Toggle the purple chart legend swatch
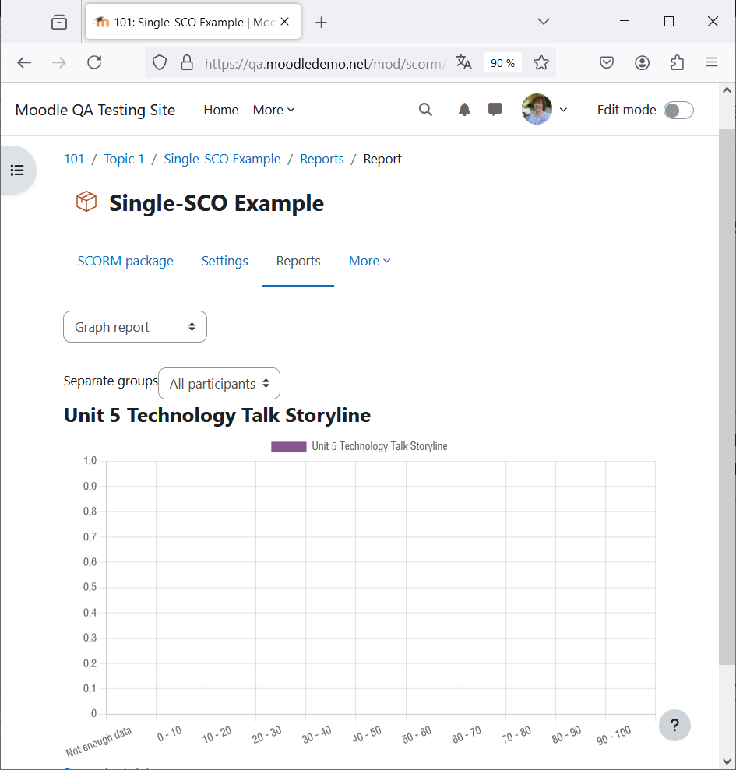The image size is (736, 770). pos(289,446)
